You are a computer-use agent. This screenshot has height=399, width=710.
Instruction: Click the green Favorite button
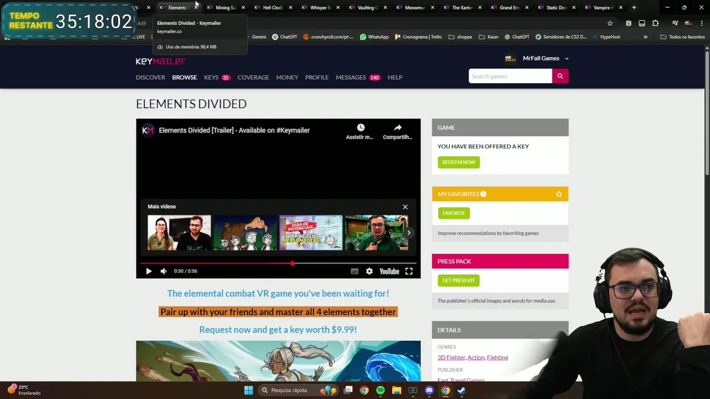click(x=454, y=213)
